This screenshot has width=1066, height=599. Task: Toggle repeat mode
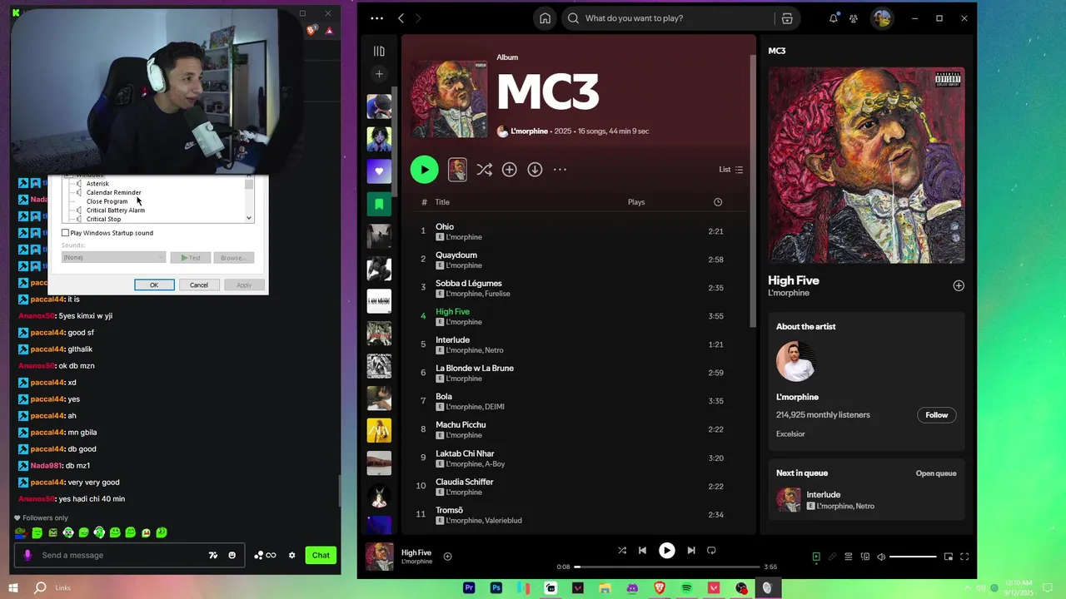[x=711, y=550]
